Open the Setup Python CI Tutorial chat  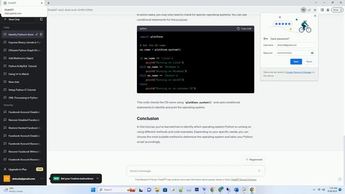click(23, 90)
